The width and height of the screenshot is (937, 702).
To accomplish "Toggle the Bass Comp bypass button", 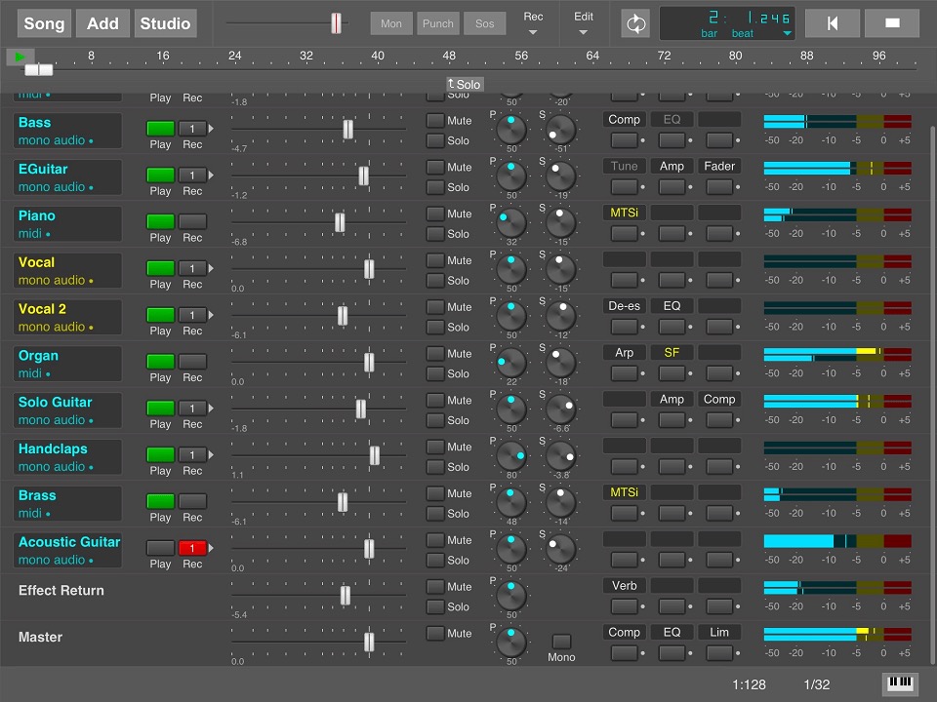I will click(624, 140).
